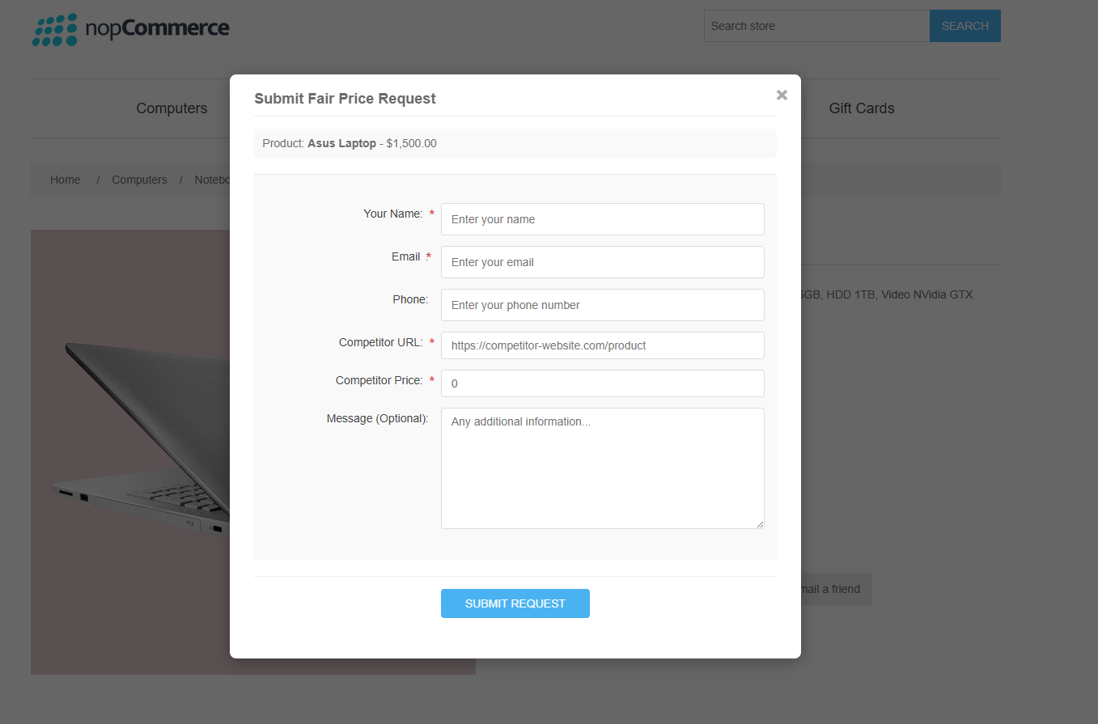Click the Search button in header
This screenshot has height=724, width=1098.
tap(964, 26)
